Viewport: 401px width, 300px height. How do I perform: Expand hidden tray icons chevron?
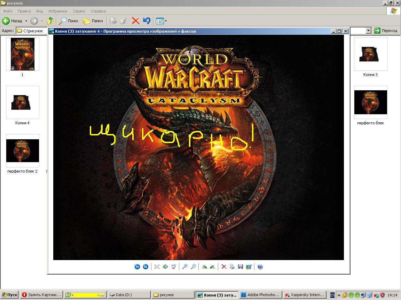tap(339, 295)
